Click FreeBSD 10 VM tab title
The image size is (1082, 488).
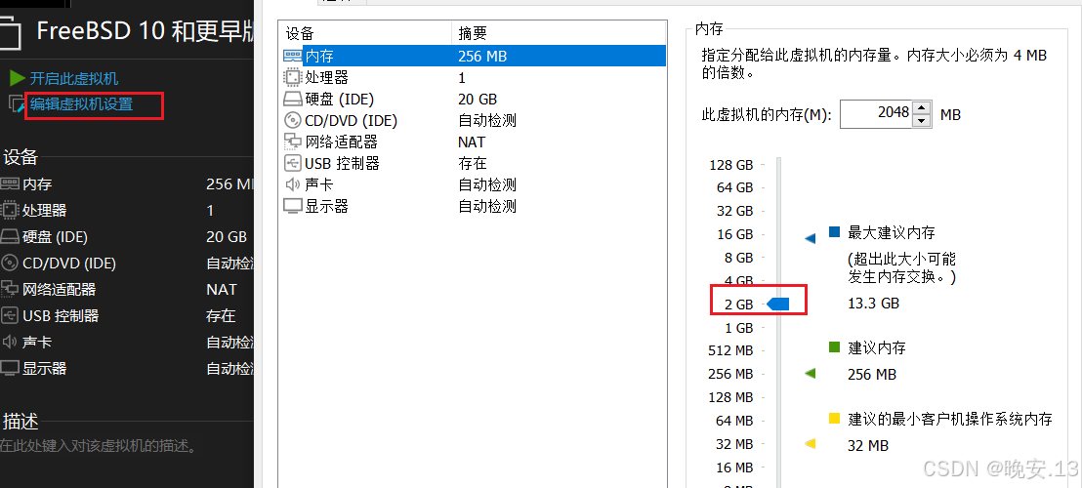click(145, 31)
